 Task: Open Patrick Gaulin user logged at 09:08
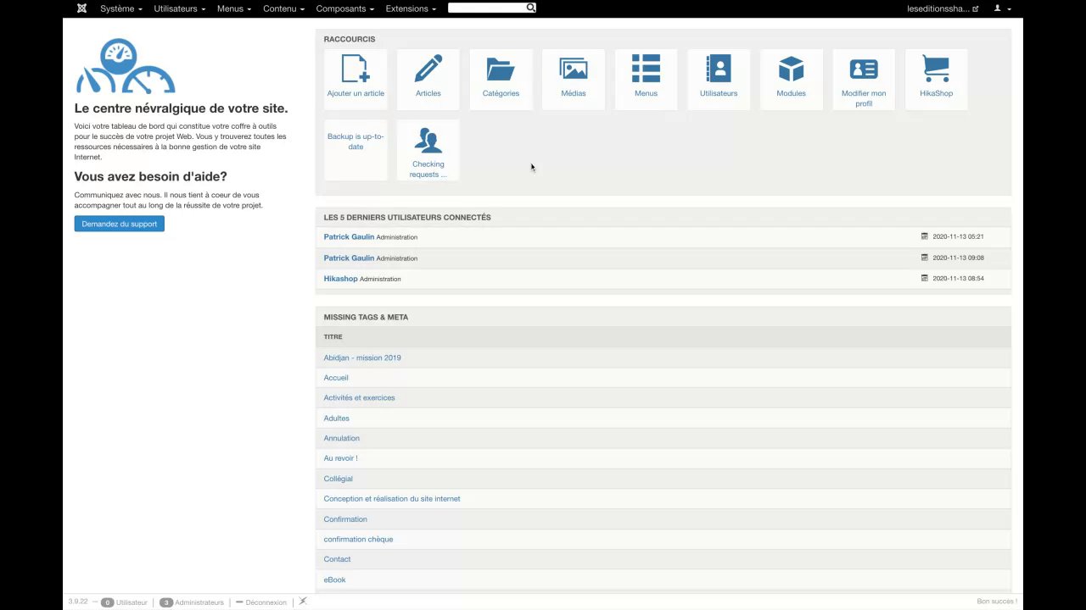(x=349, y=258)
